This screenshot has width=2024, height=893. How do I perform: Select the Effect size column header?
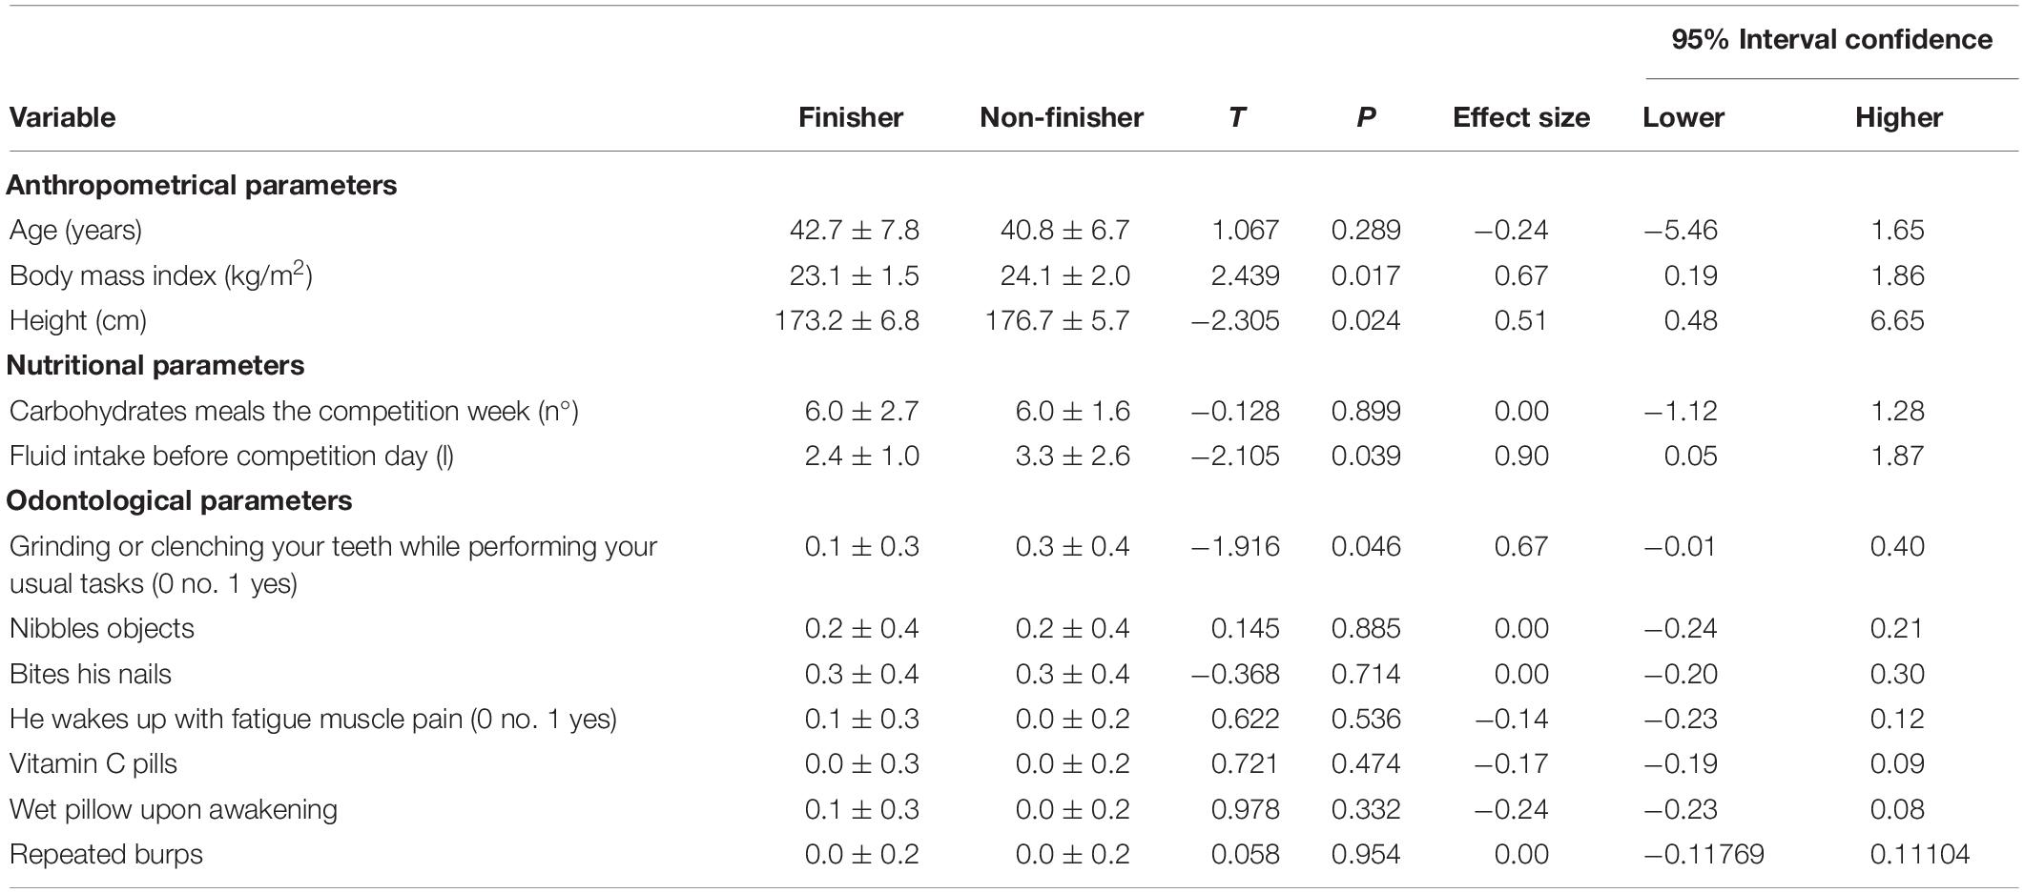click(x=1521, y=117)
